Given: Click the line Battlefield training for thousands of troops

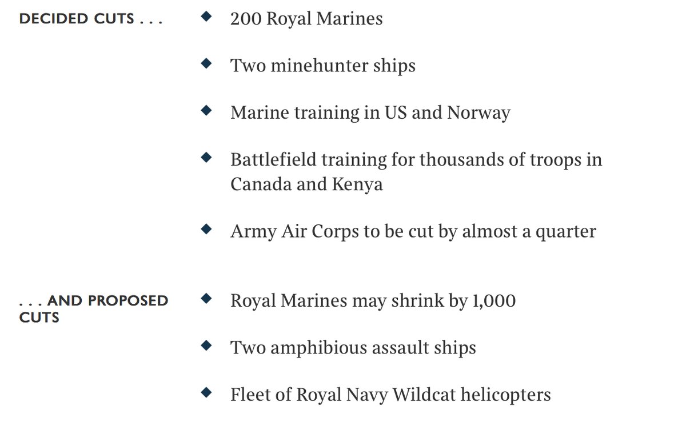Looking at the screenshot, I should (x=416, y=159).
